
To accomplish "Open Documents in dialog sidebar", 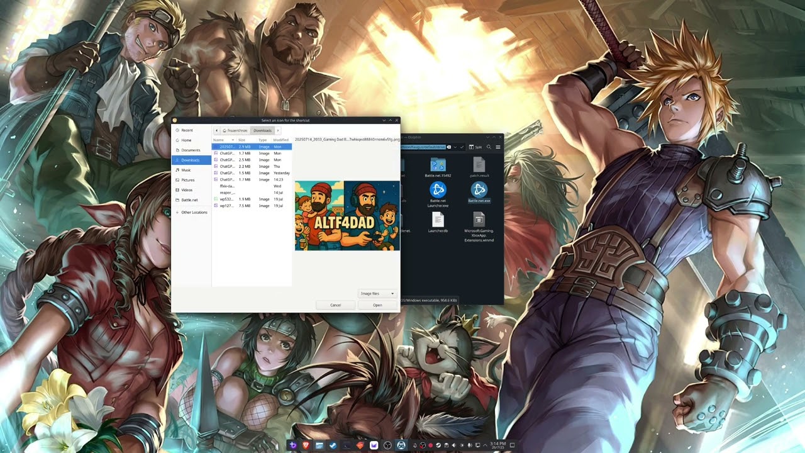I will point(191,150).
